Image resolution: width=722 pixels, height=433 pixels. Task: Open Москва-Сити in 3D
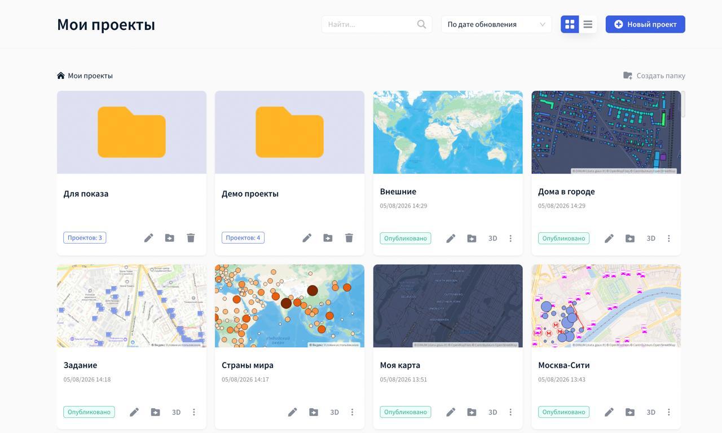[651, 412]
